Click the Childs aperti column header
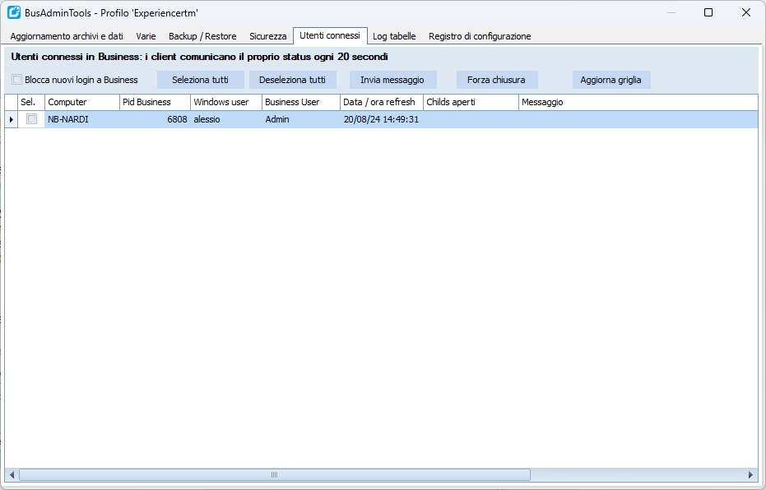The height and width of the screenshot is (490, 766). [471, 102]
